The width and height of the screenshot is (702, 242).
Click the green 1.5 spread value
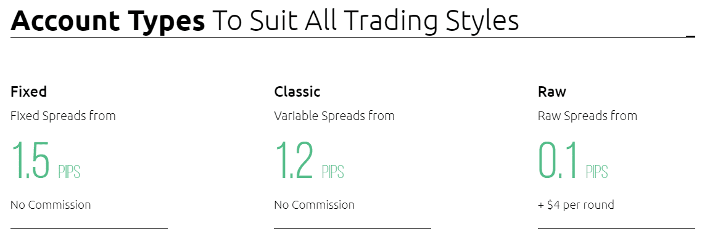coord(30,161)
